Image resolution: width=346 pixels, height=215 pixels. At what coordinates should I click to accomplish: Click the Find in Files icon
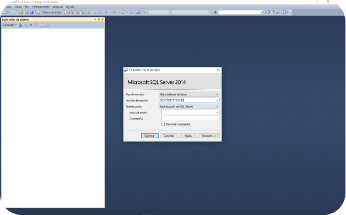[x=215, y=12]
